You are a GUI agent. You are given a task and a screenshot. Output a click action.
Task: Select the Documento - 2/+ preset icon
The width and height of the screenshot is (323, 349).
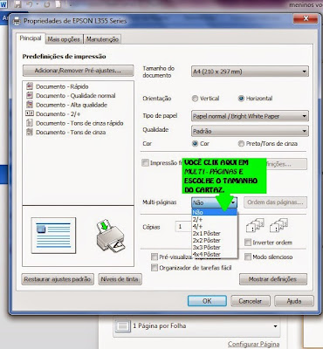click(30, 113)
